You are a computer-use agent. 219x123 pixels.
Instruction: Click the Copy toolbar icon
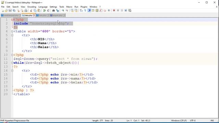pyautogui.click(x=35, y=11)
